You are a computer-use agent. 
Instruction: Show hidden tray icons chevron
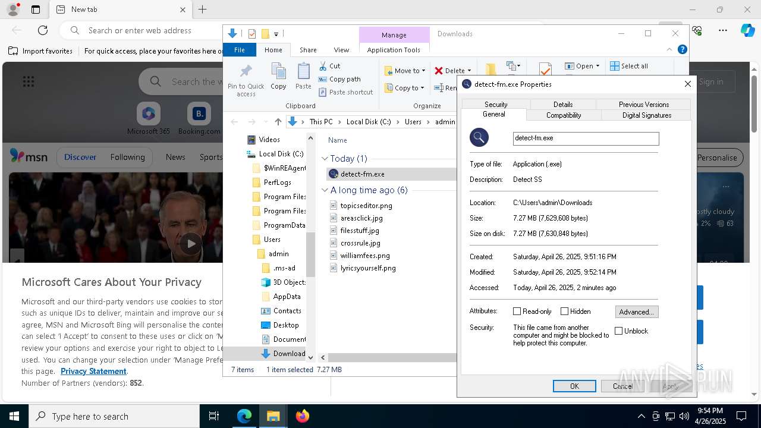point(641,416)
